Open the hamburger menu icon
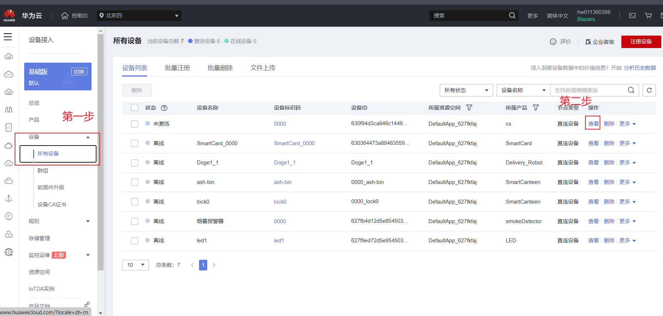Image resolution: width=663 pixels, height=316 pixels. (8, 37)
